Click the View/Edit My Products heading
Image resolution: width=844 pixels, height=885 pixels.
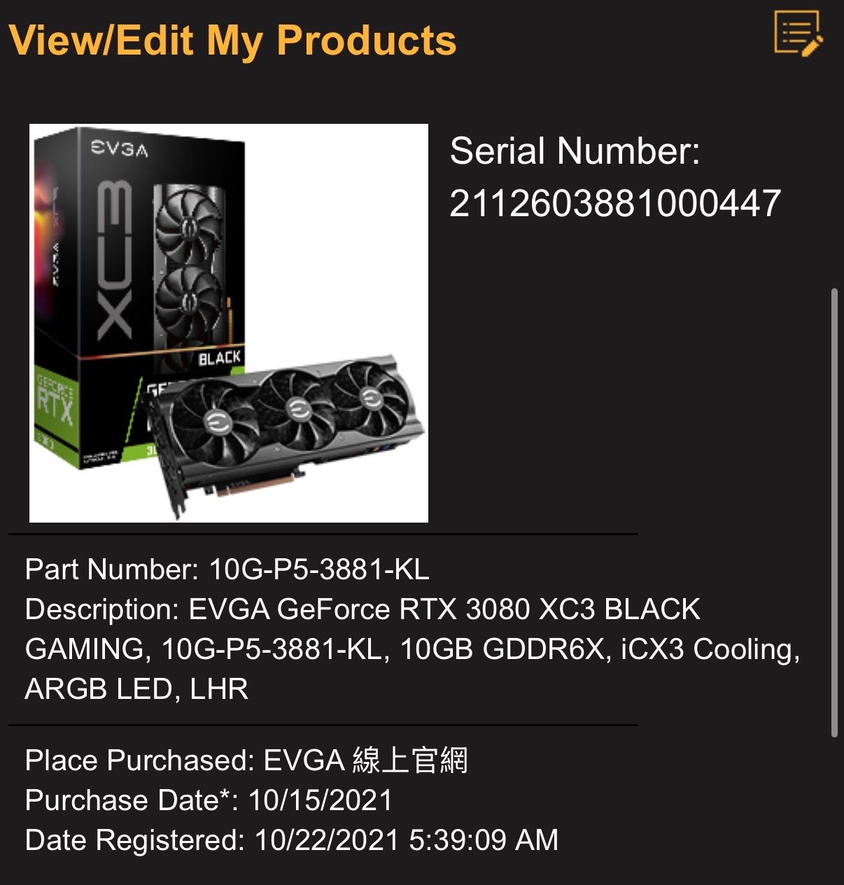[232, 40]
